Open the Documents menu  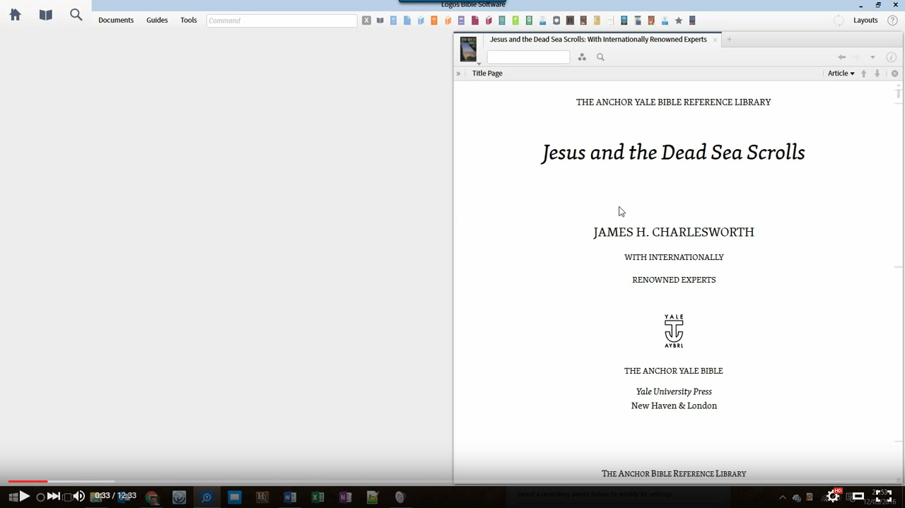tap(116, 20)
